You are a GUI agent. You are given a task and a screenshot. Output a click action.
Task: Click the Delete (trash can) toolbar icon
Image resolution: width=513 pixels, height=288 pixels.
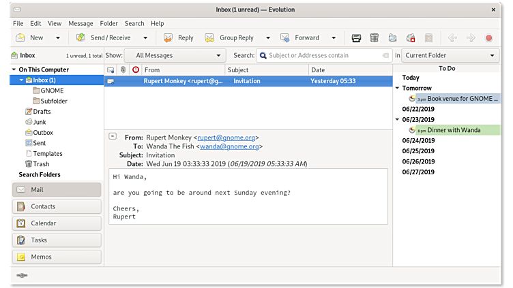point(375,38)
